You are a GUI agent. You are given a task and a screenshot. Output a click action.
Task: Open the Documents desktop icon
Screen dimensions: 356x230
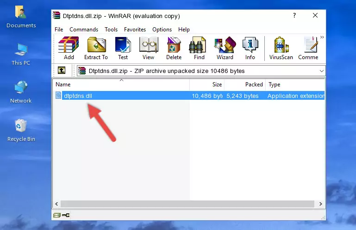click(x=21, y=17)
